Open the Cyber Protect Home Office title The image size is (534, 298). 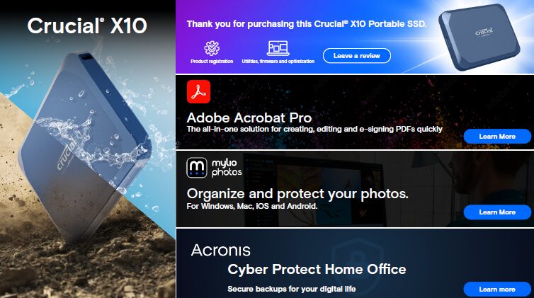(x=317, y=269)
